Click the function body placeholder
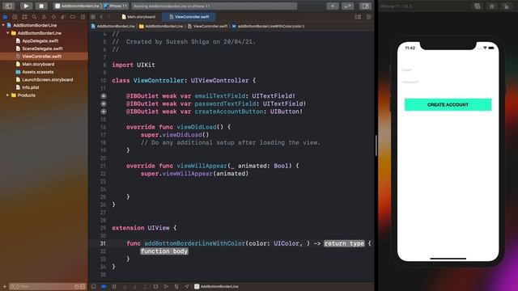518x291 pixels. coord(164,251)
